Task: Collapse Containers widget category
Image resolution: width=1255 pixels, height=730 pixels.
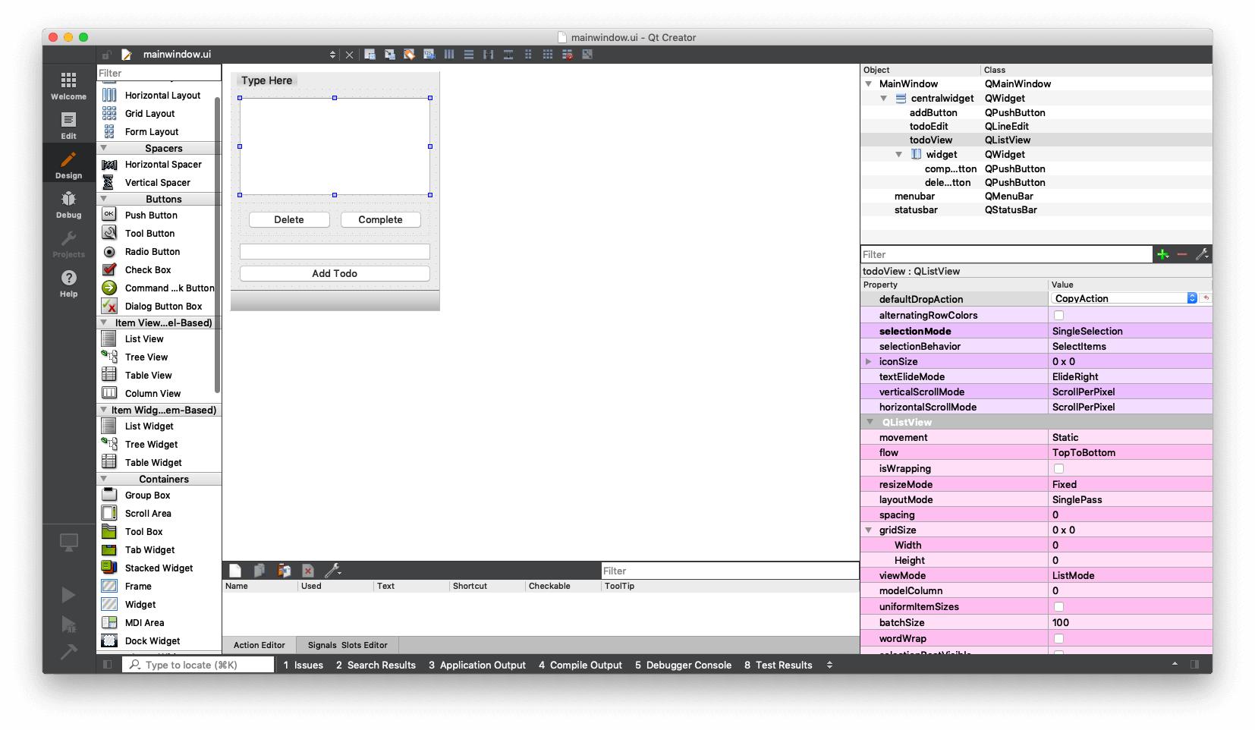Action: pos(104,479)
